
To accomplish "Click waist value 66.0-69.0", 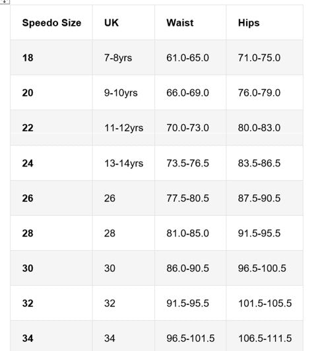I will coord(190,92).
